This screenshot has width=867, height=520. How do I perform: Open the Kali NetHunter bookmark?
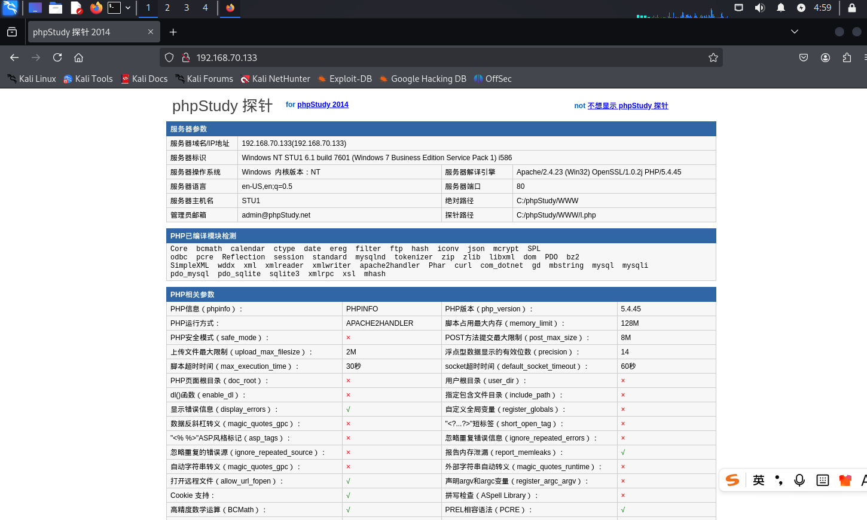pyautogui.click(x=276, y=79)
